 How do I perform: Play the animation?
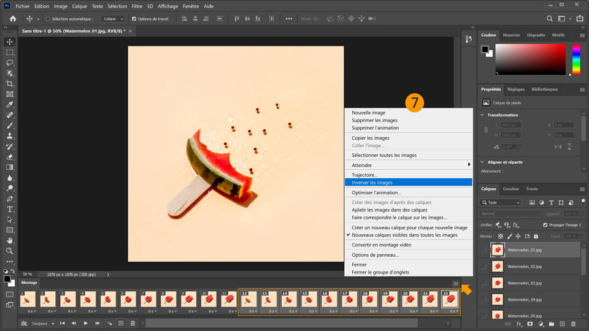(x=85, y=323)
